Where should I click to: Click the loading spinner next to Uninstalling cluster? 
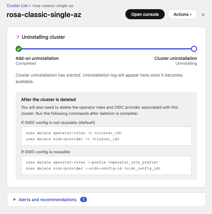pyautogui.click(x=17, y=37)
